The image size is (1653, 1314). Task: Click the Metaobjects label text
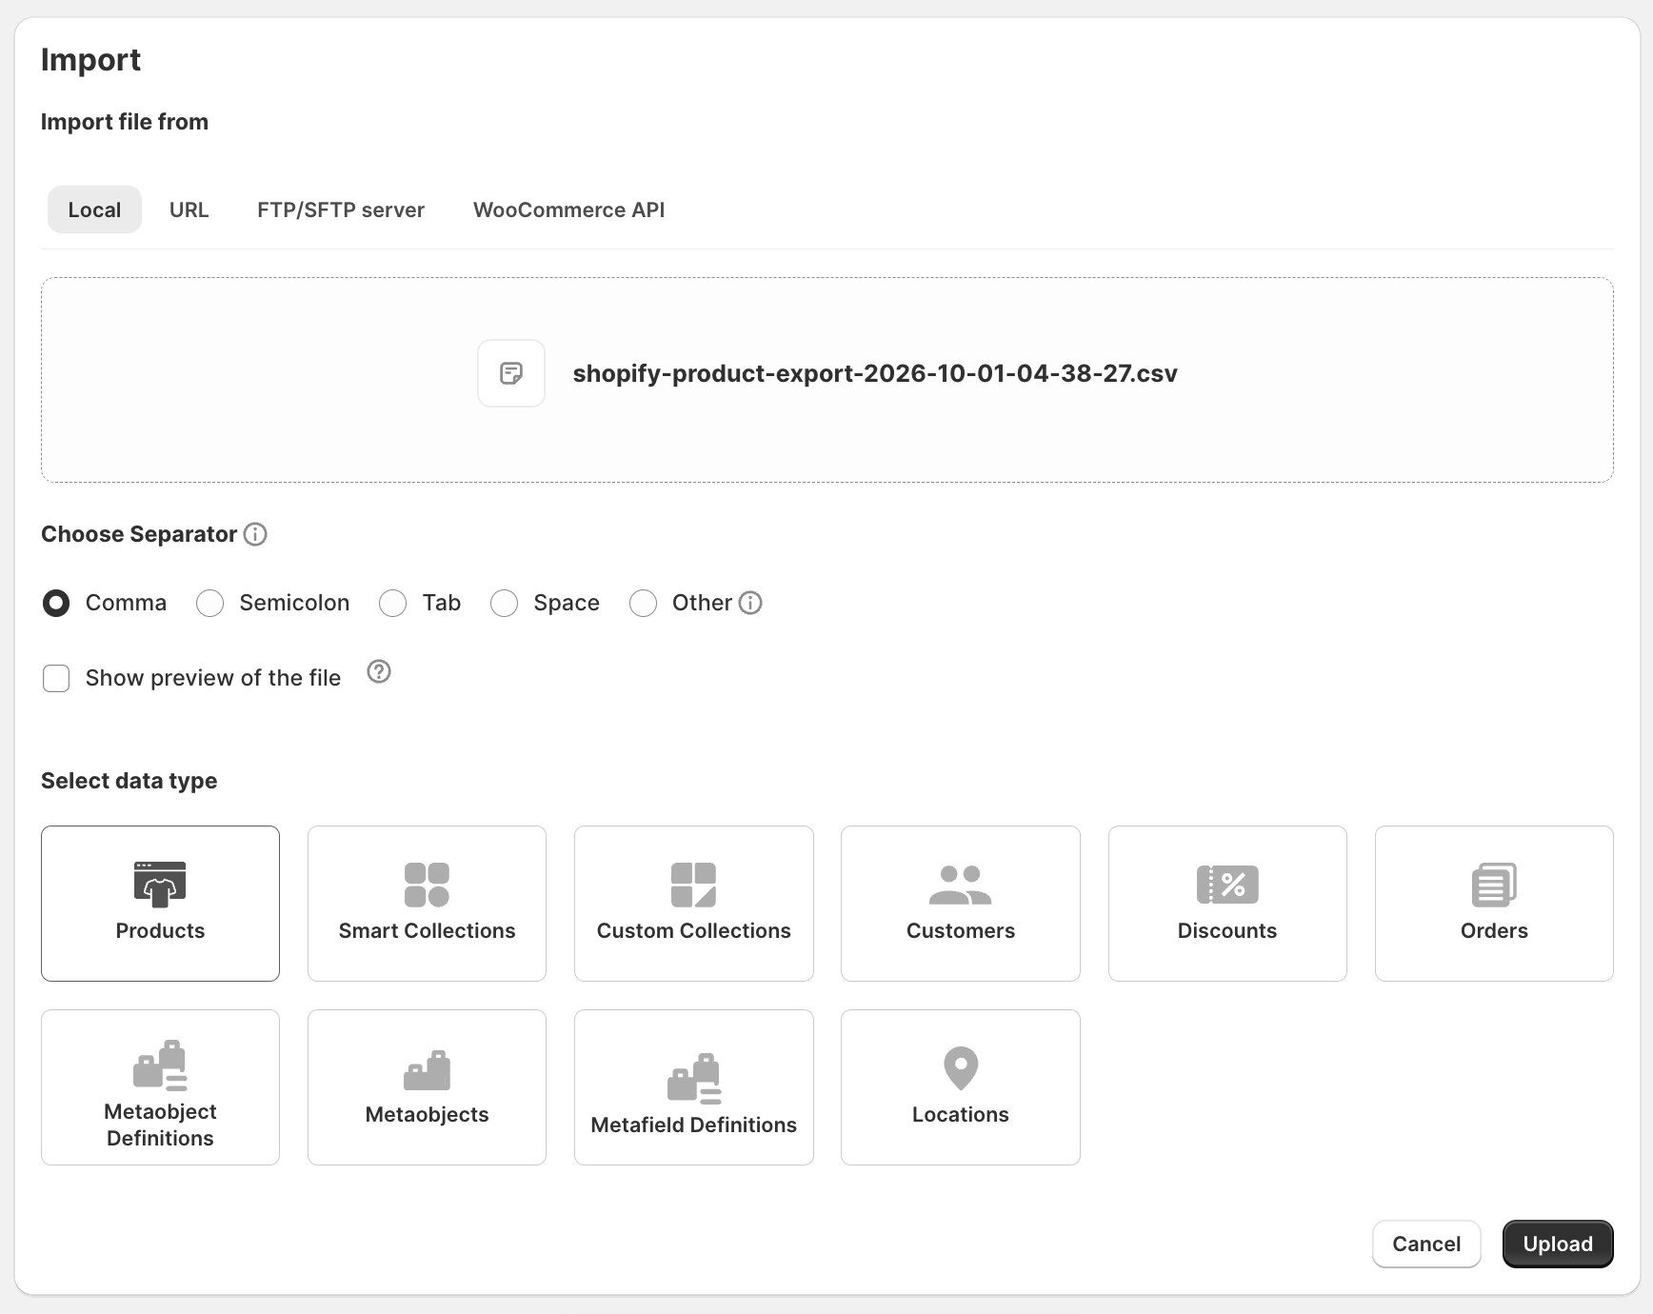(427, 1114)
